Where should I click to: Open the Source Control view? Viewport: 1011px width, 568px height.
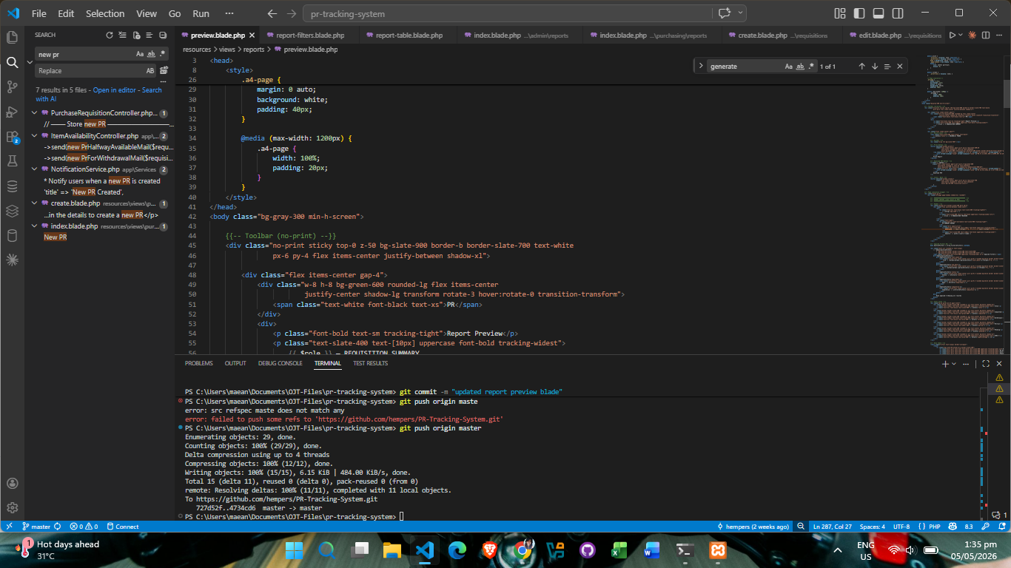(12, 87)
